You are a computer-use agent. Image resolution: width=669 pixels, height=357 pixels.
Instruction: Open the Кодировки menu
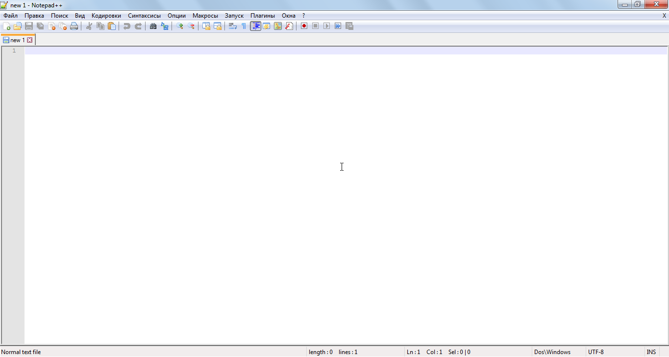[106, 16]
